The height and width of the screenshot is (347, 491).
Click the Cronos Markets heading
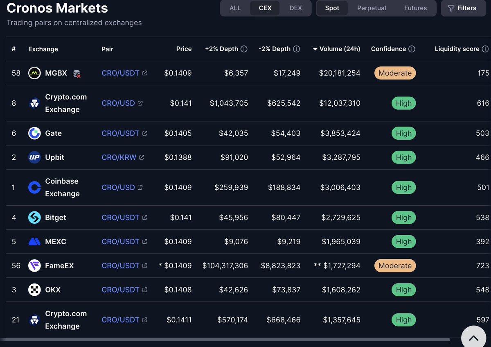57,8
